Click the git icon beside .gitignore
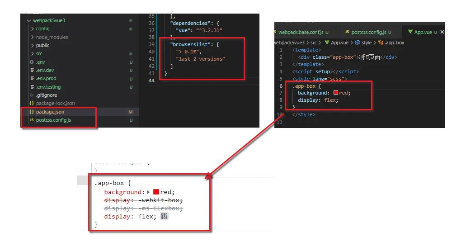The height and width of the screenshot is (247, 452). tap(32, 95)
